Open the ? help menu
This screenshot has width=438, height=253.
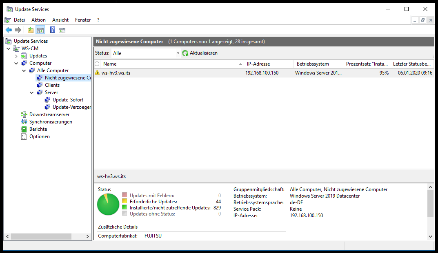(x=98, y=20)
